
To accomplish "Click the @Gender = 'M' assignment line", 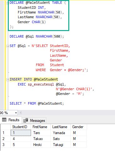I will (x=70, y=94).
